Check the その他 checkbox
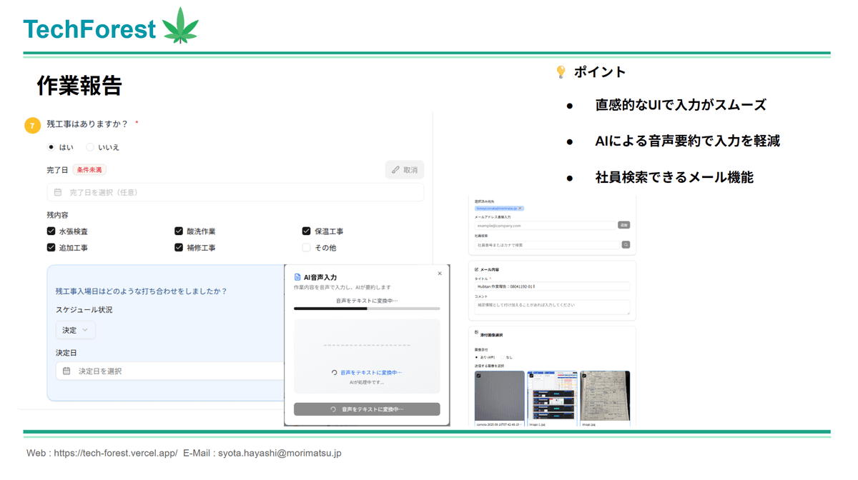The image size is (858, 480). tap(306, 247)
